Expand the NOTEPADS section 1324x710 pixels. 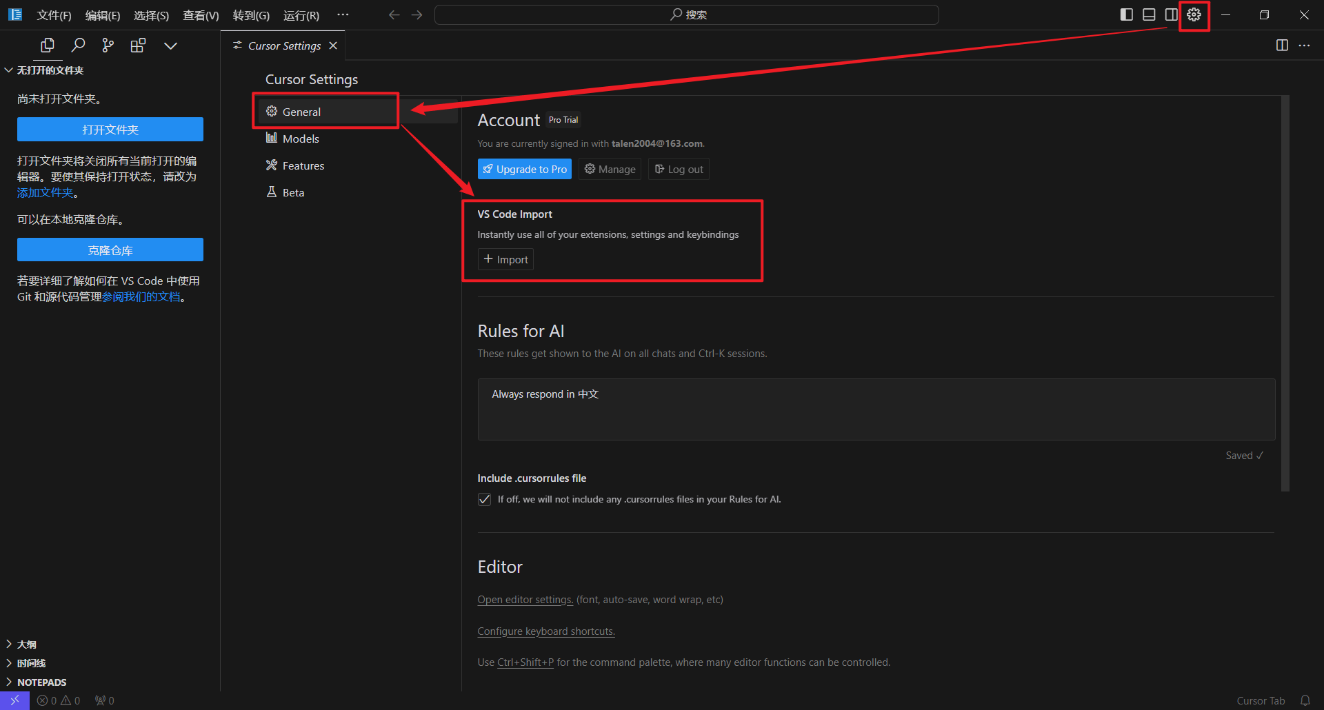(41, 682)
